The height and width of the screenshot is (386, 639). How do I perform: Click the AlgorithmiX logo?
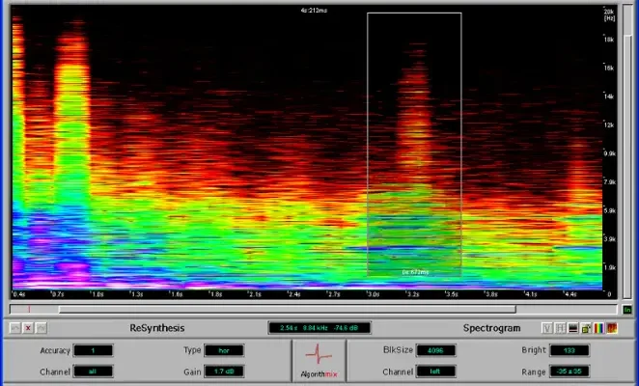click(319, 358)
